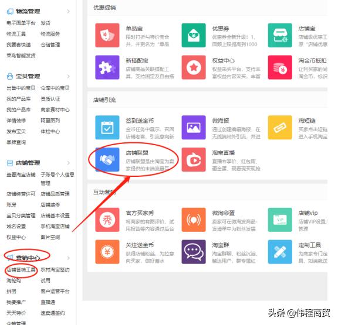Open the 淘宝群 chat bubbles icon
Image resolution: width=338 pixels, height=325 pixels.
pyautogui.click(x=194, y=252)
